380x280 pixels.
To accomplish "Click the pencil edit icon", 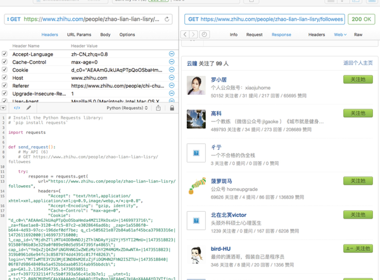I will (29, 108).
